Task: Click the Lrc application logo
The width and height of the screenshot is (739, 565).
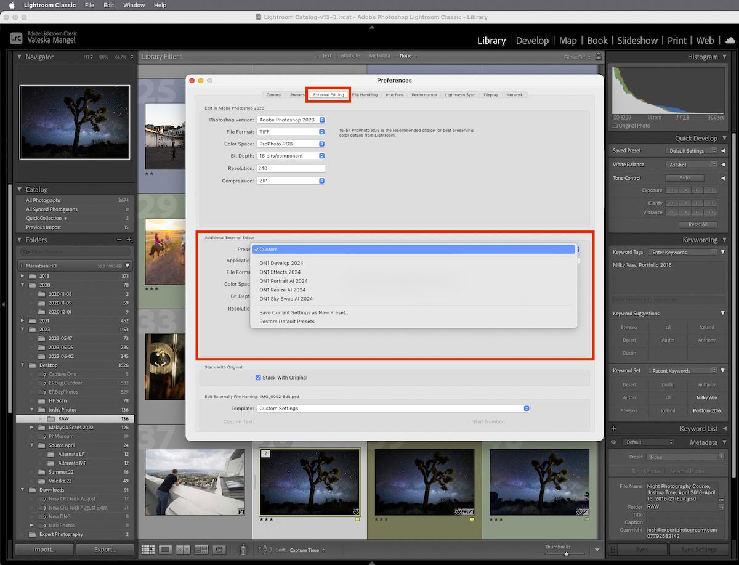Action: [x=16, y=38]
